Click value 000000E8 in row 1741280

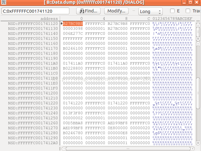118,133
